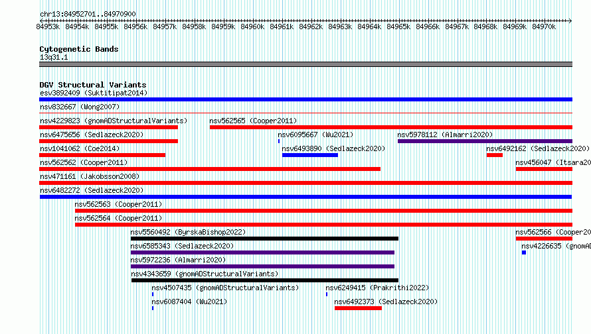Click blue marker under nsv4507435
This screenshot has width=591, height=334.
click(x=153, y=294)
